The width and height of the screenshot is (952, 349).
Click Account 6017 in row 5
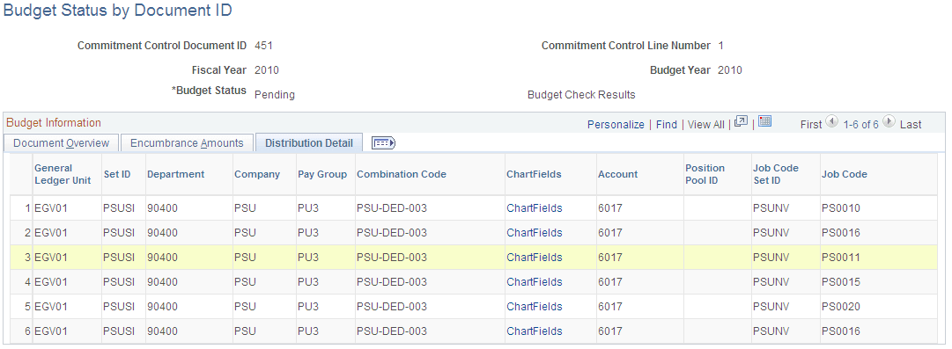(x=610, y=307)
